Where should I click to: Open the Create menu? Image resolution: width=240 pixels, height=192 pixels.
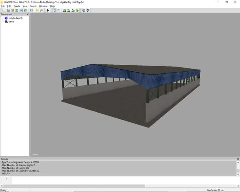click(17, 6)
